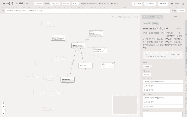Select the 프레임워크 topic node
Screen dimensions: 187x117
pos(108,65)
